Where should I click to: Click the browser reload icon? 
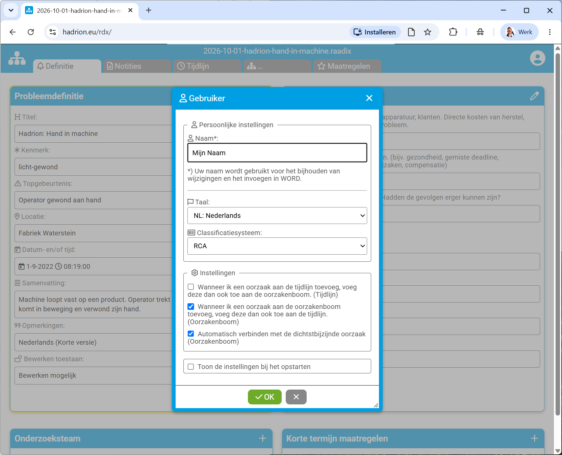coord(31,32)
